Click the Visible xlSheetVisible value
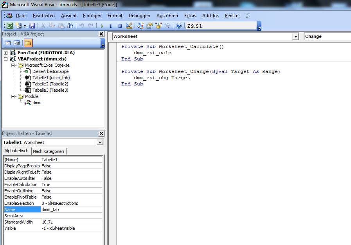The height and width of the screenshot is (245, 351). (x=72, y=228)
